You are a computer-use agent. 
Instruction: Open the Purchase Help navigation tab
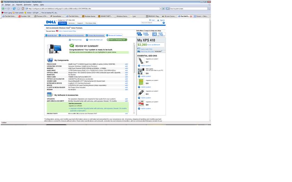91,23
